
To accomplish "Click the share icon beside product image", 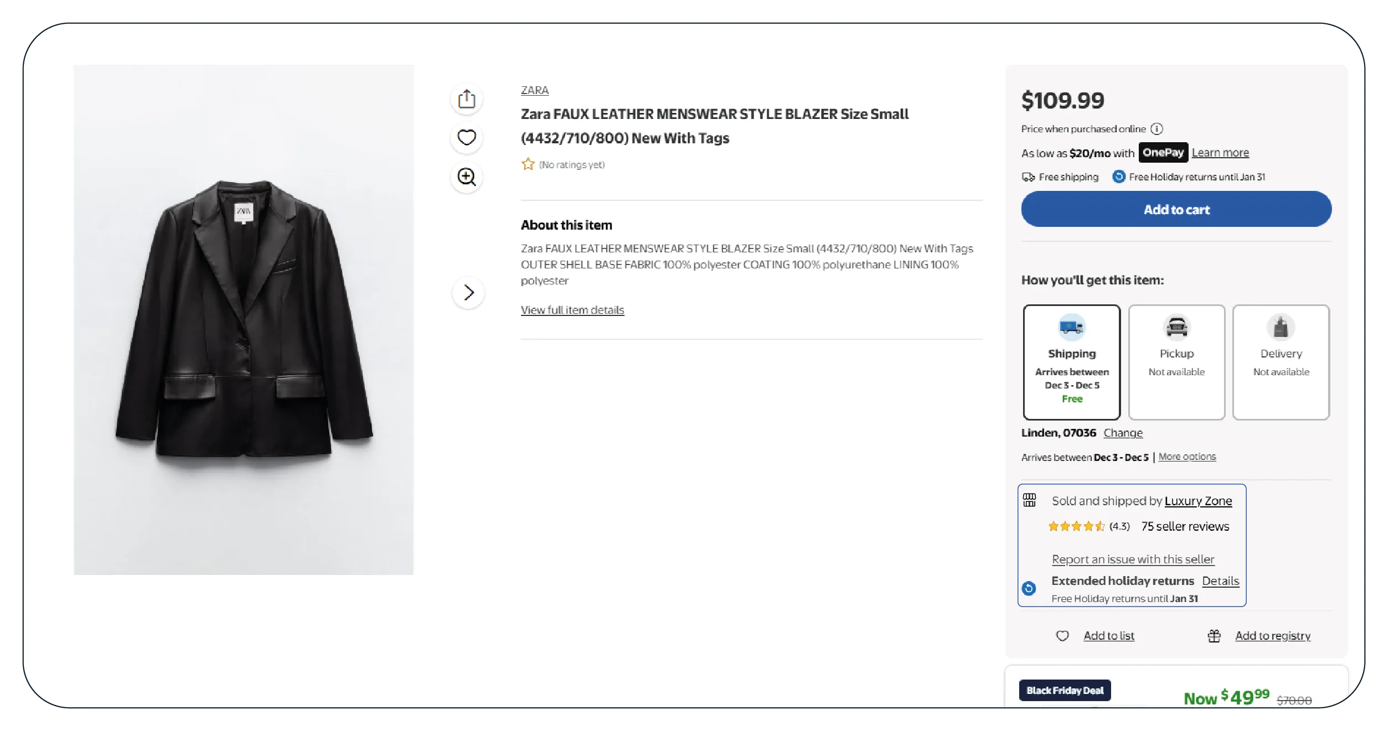I will [467, 99].
